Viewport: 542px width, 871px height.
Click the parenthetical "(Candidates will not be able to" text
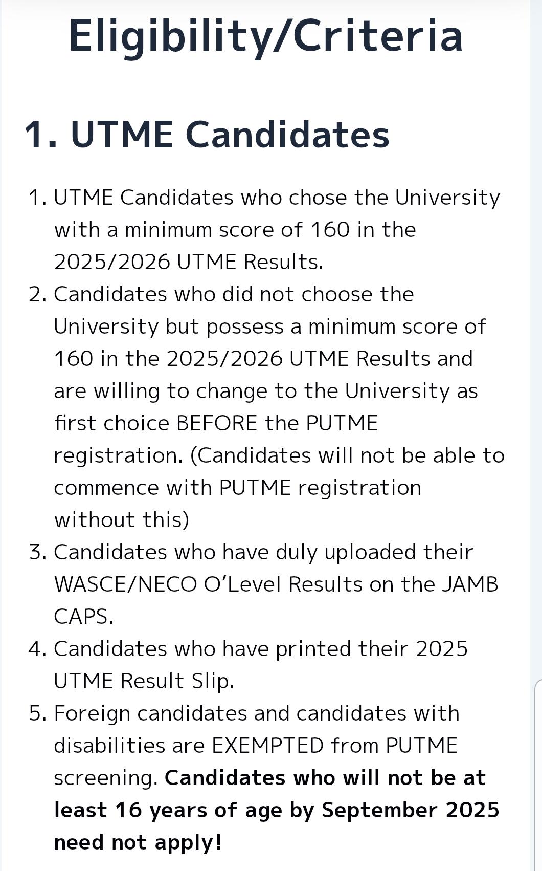coord(347,455)
